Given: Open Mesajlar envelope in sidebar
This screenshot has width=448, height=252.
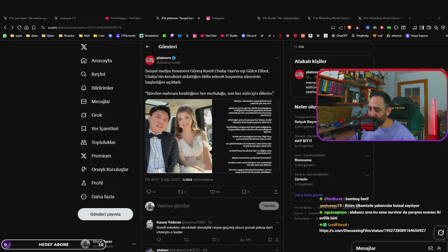Looking at the screenshot, I should click(x=84, y=101).
